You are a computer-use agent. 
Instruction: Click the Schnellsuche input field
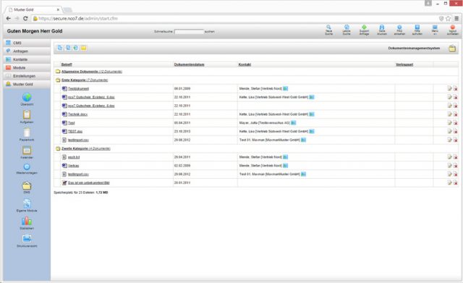(x=189, y=31)
